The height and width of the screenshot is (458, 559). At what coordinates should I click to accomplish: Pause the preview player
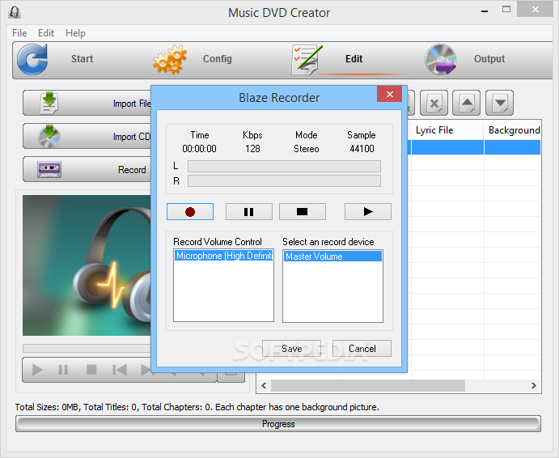pyautogui.click(x=63, y=370)
